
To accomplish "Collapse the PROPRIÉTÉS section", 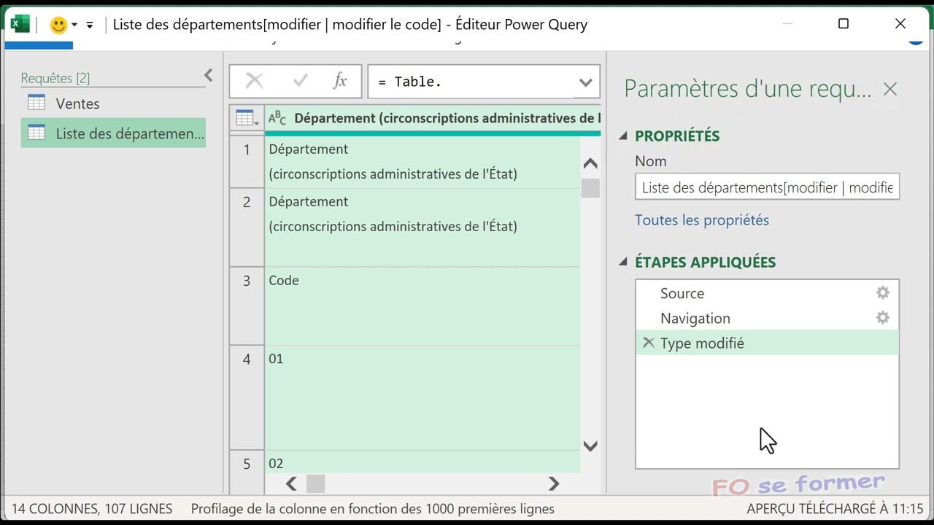I will pyautogui.click(x=623, y=136).
